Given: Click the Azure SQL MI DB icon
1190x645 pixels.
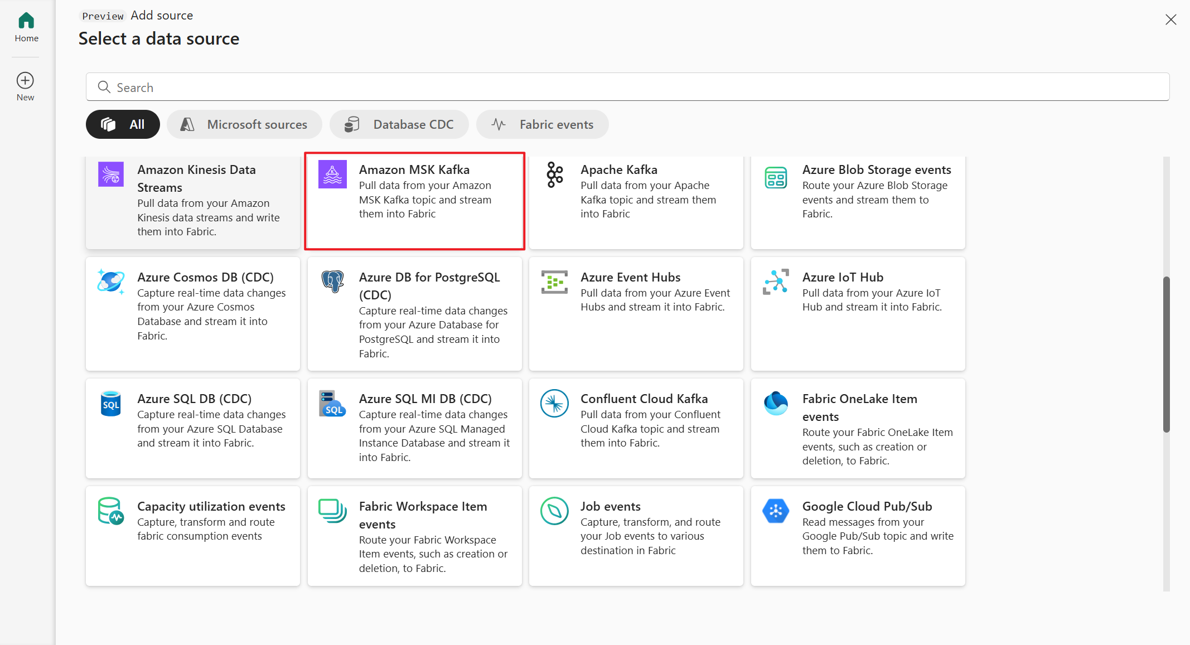Looking at the screenshot, I should point(332,403).
